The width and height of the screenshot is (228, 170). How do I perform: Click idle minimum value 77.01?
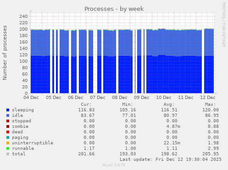pos(129,115)
